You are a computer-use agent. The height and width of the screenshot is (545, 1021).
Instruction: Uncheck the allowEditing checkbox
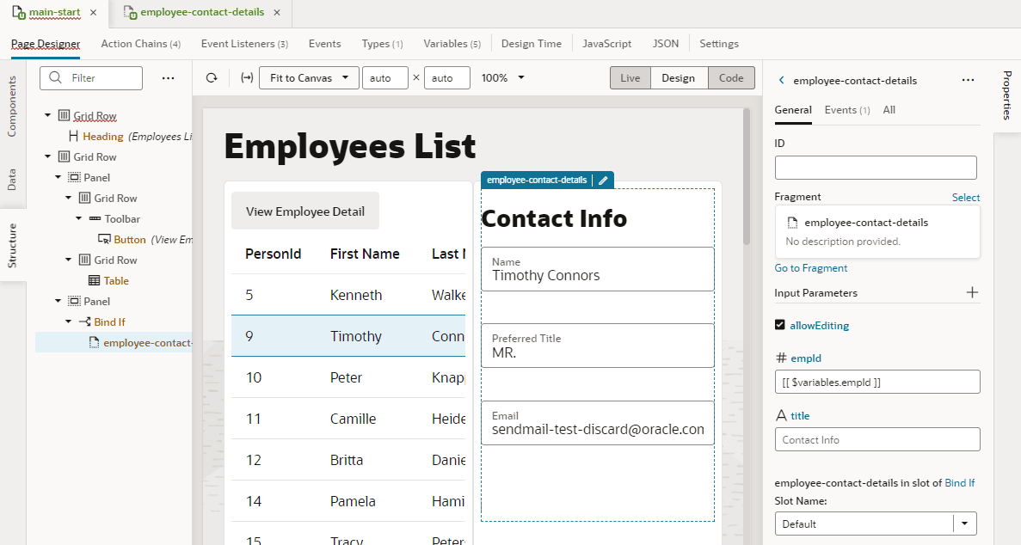(779, 325)
